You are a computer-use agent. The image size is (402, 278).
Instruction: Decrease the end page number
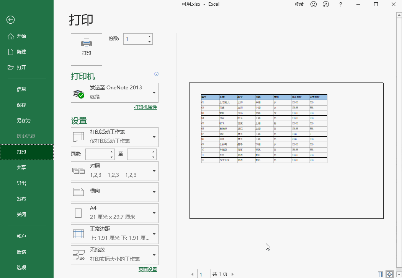click(x=153, y=157)
